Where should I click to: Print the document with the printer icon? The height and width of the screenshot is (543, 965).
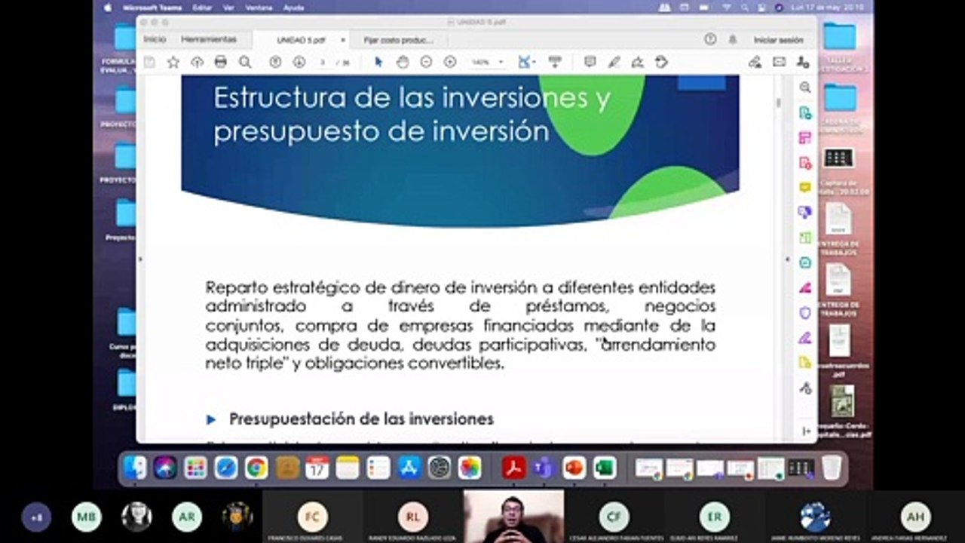(x=220, y=62)
